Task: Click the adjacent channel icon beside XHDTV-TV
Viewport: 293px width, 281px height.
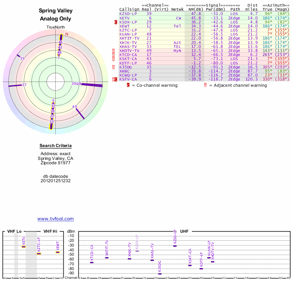Action: click(x=113, y=51)
